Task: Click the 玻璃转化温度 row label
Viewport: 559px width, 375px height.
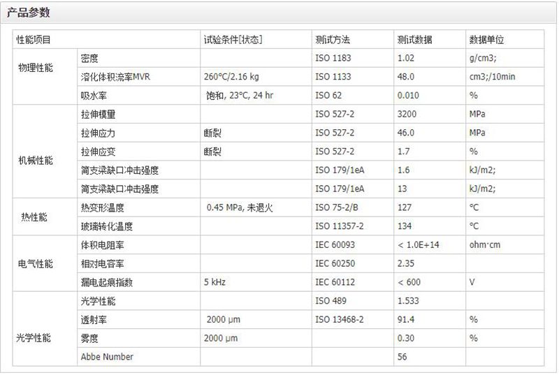Action: click(106, 226)
